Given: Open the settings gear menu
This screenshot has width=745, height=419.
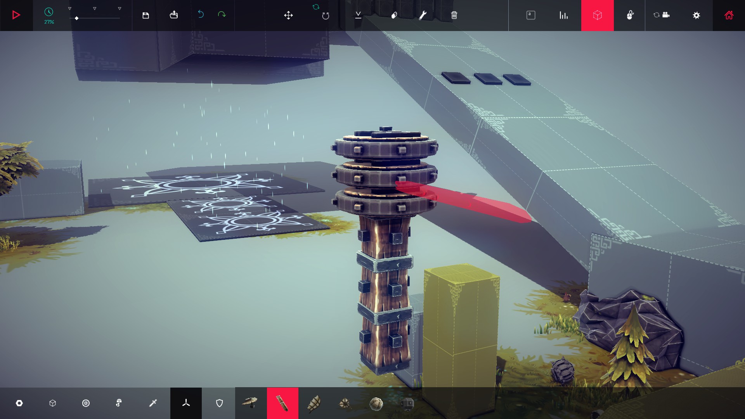Looking at the screenshot, I should 696,15.
